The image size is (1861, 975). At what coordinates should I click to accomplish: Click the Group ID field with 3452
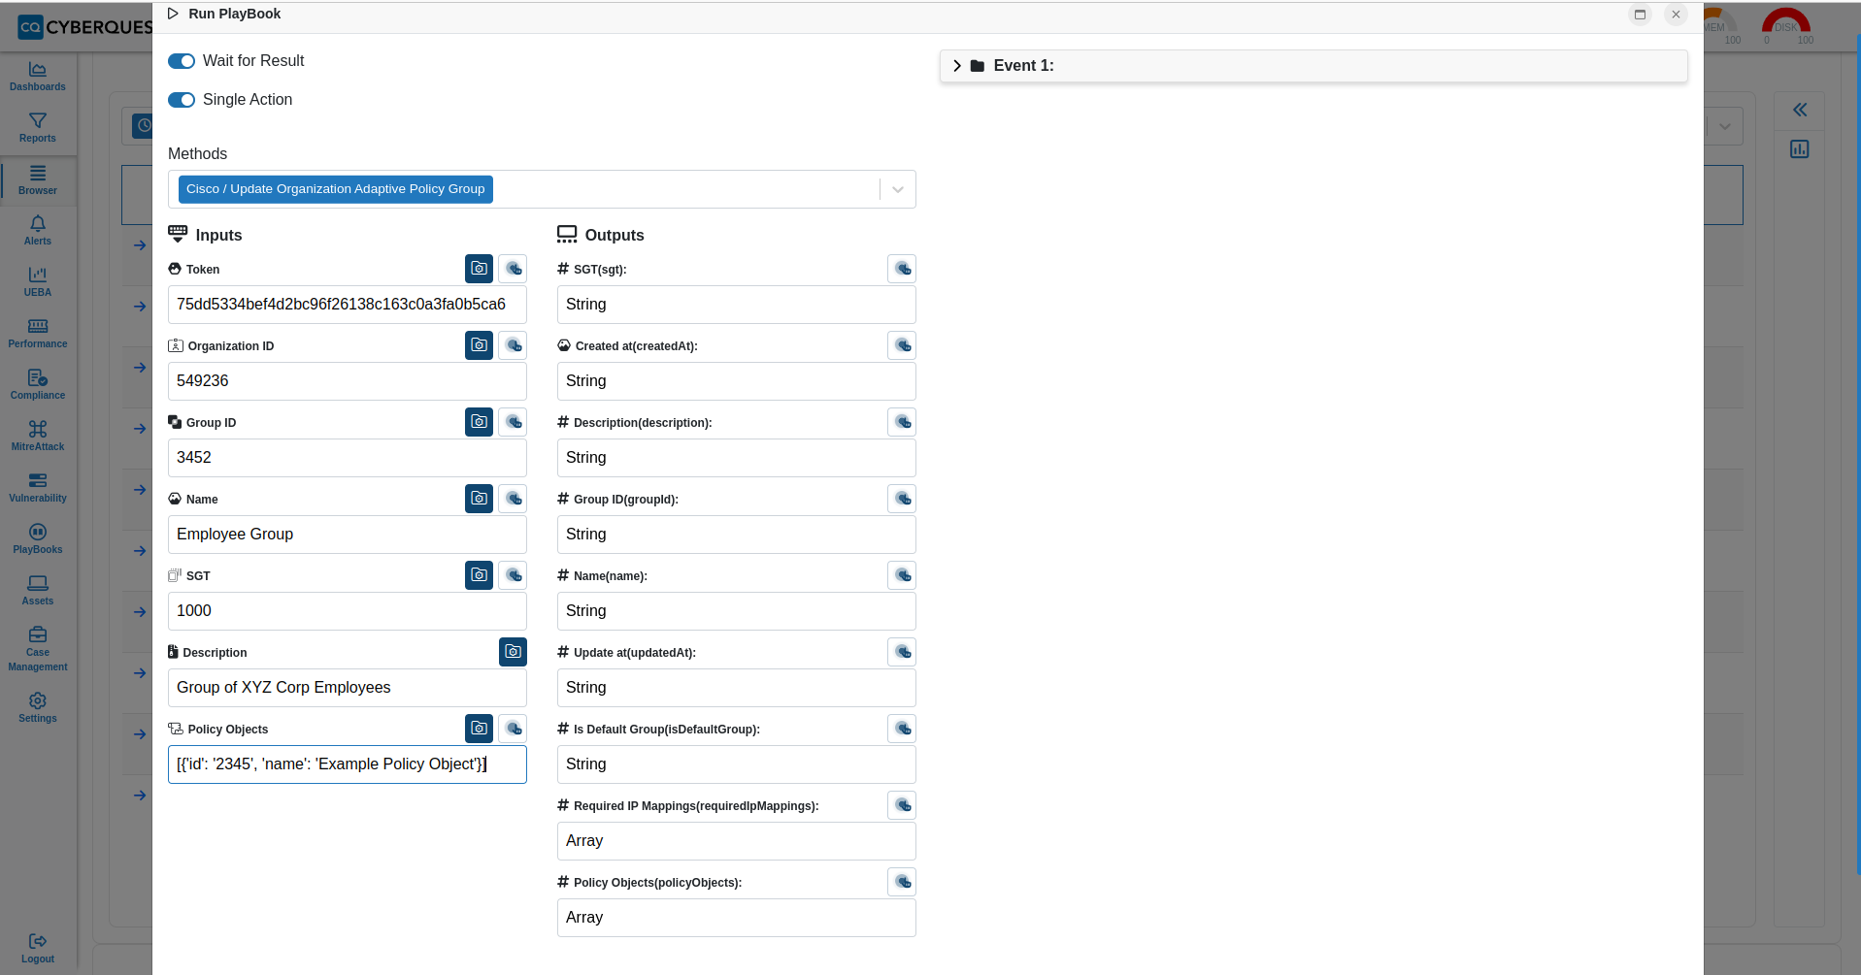click(348, 458)
